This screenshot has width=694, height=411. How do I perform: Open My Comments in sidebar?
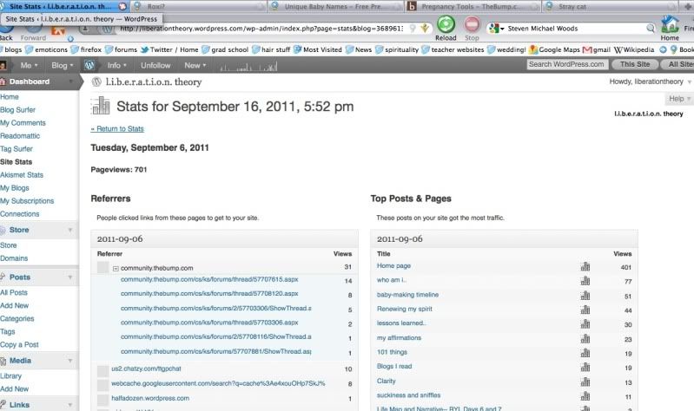coord(23,123)
